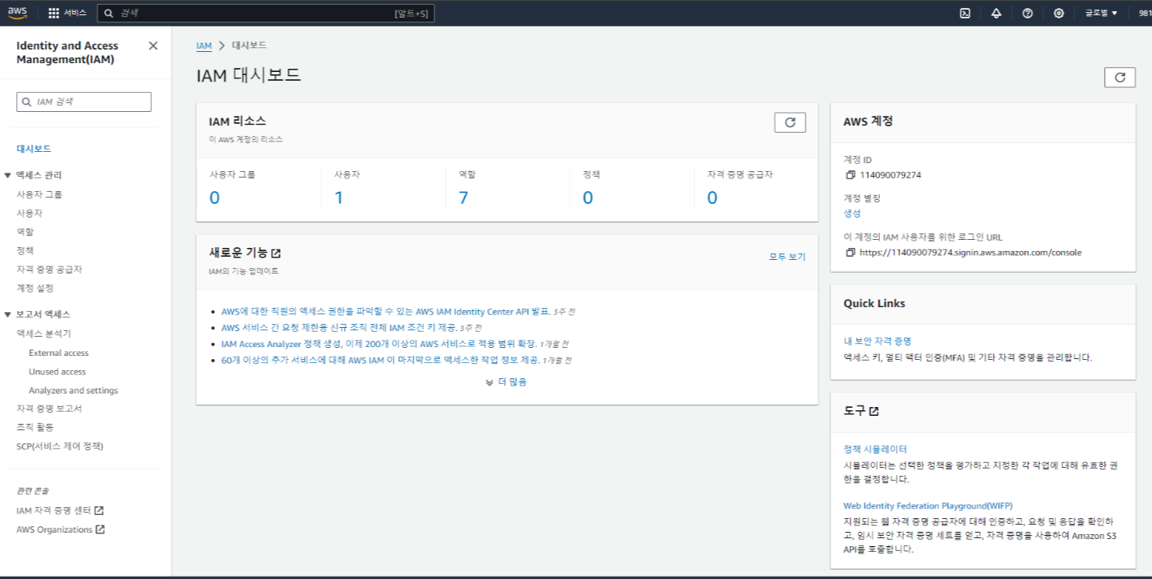Go to 정책 in the sidebar

tap(25, 251)
